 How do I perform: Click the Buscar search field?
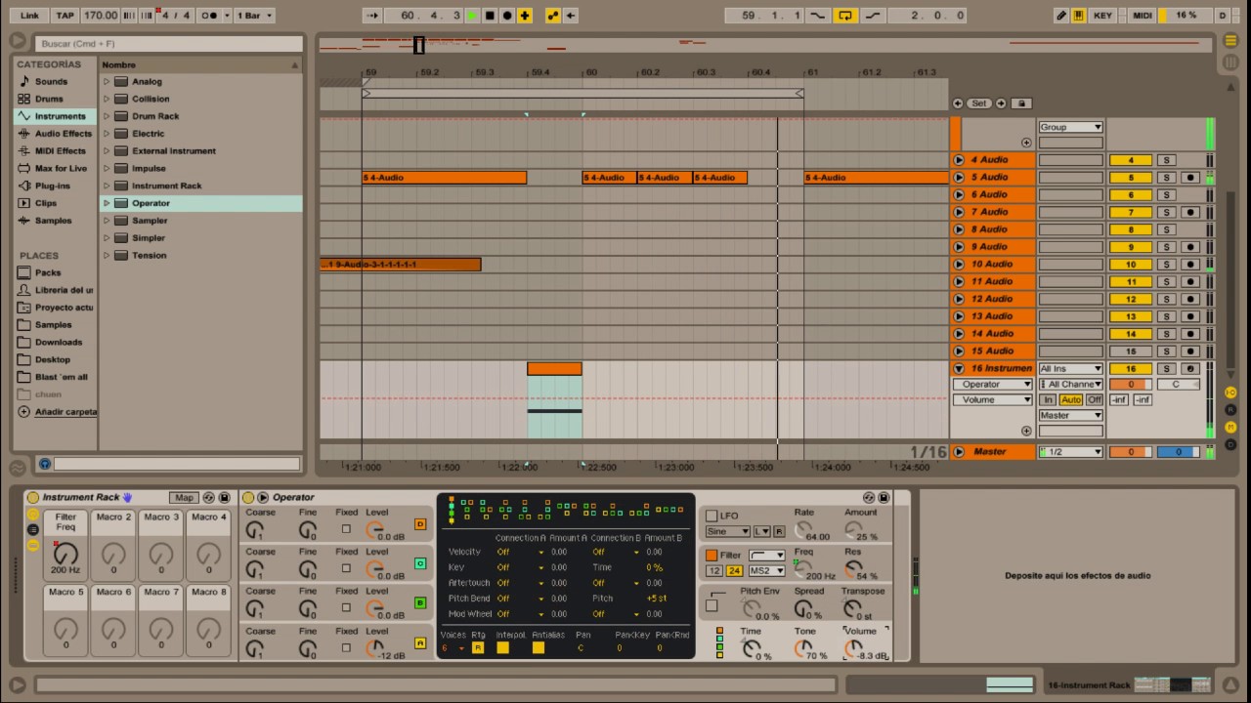coord(170,44)
